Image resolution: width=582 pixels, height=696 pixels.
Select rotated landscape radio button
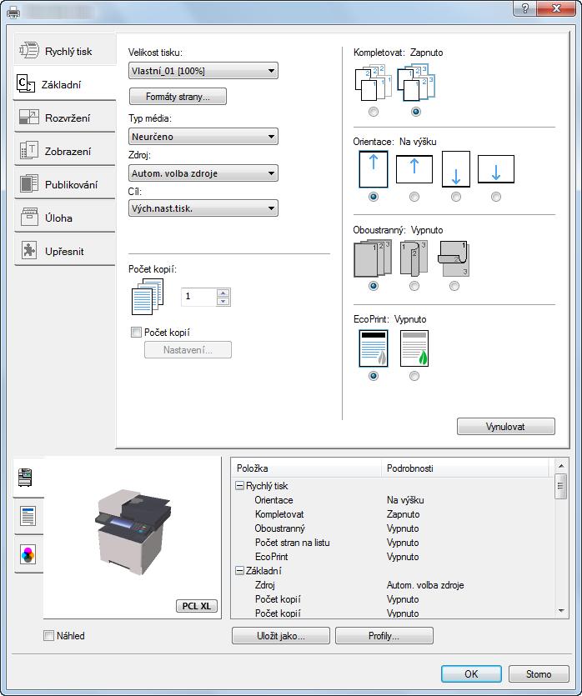[x=496, y=197]
